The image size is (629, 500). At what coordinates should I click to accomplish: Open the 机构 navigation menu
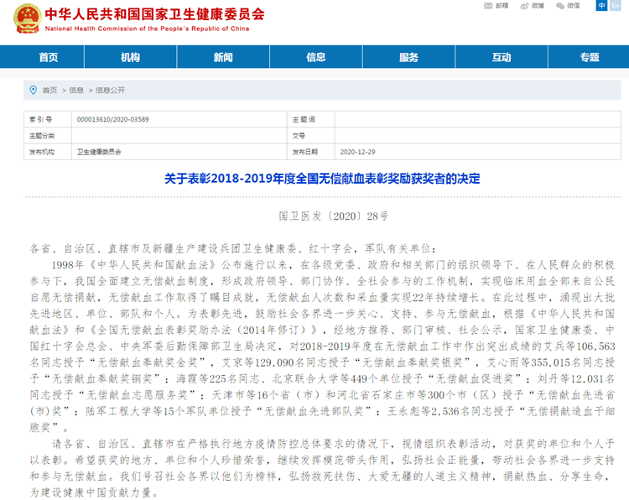(130, 57)
